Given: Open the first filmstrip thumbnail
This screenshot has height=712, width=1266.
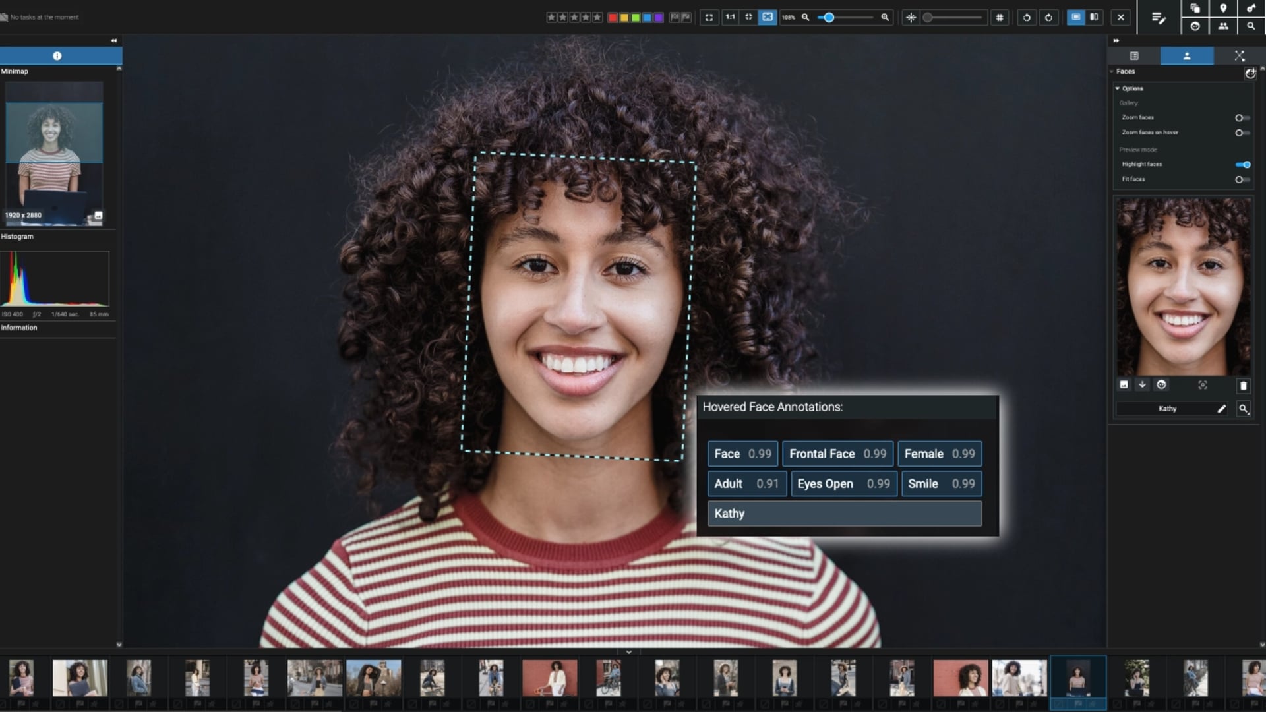Looking at the screenshot, I should click(21, 678).
